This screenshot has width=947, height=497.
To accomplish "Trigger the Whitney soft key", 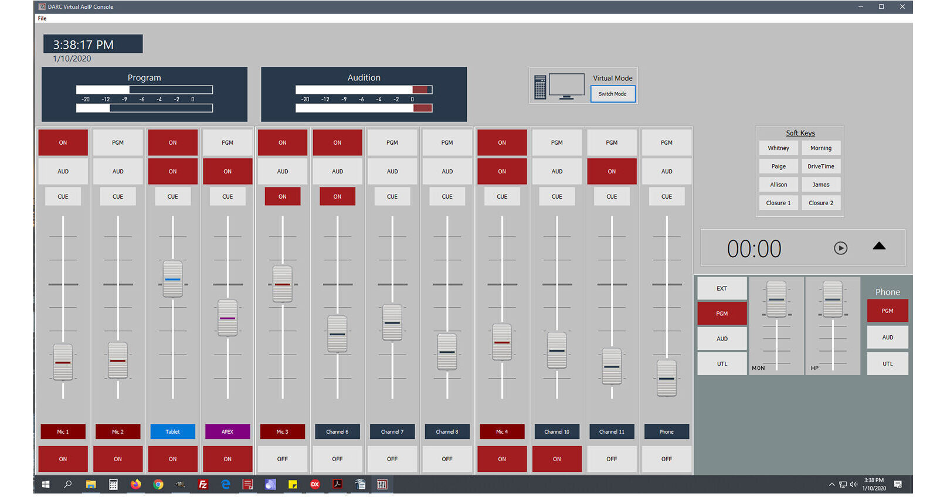I will click(779, 148).
